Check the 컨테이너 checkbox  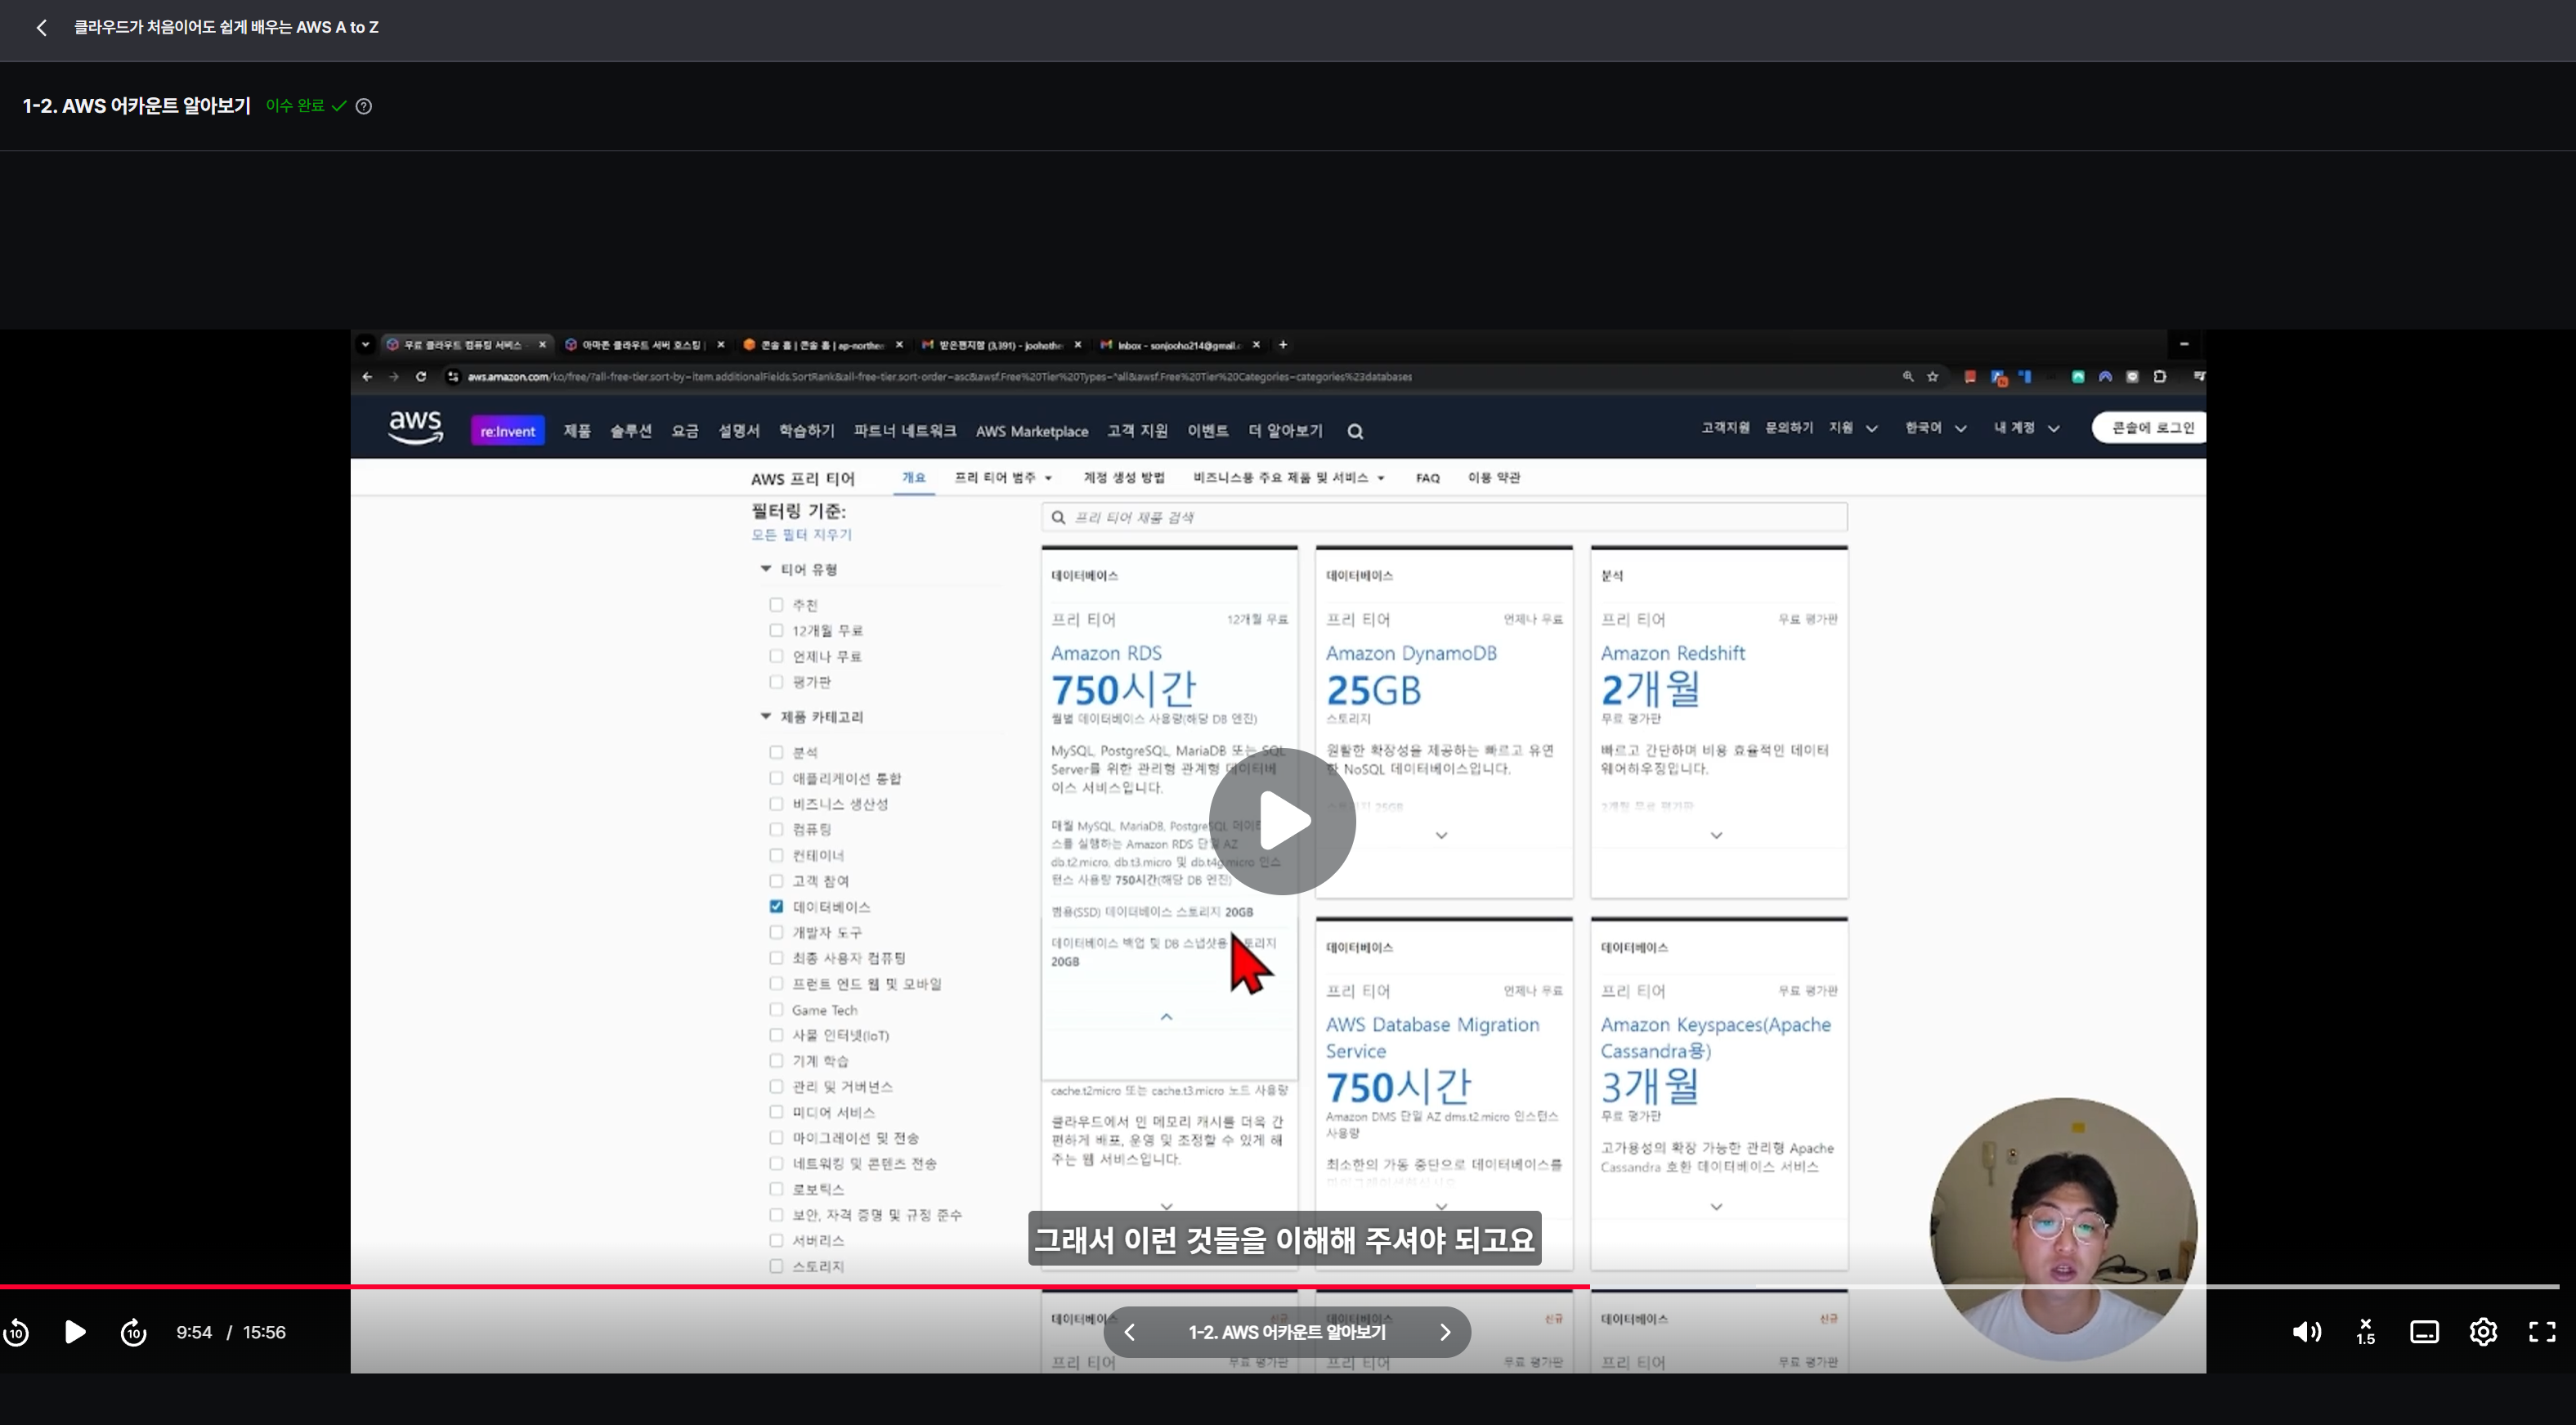(776, 856)
